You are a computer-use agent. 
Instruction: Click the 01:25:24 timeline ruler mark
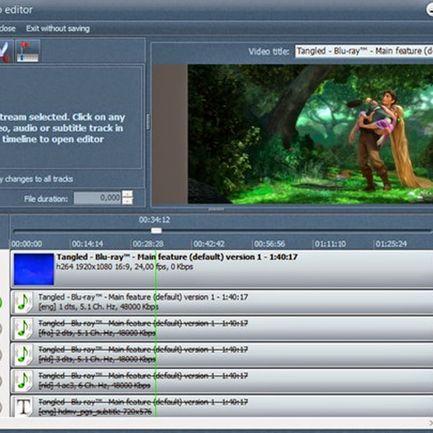(x=391, y=244)
